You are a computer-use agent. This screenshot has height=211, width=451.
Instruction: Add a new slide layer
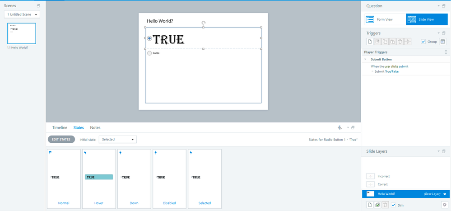click(370, 205)
